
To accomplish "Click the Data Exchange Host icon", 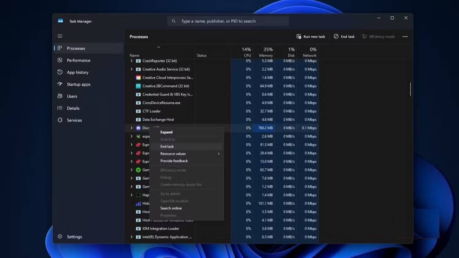I will (138, 120).
